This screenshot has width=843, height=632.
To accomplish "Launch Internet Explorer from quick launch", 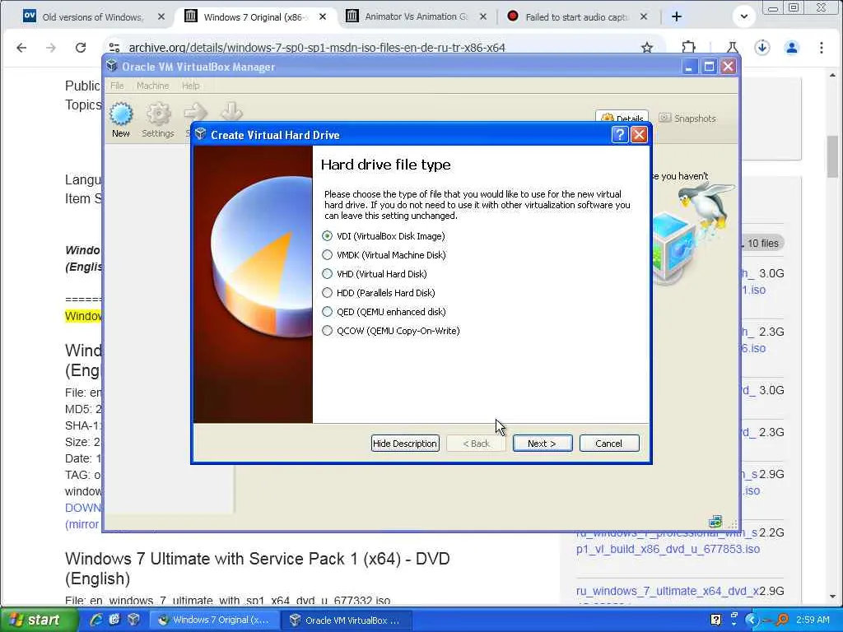I will (x=96, y=620).
